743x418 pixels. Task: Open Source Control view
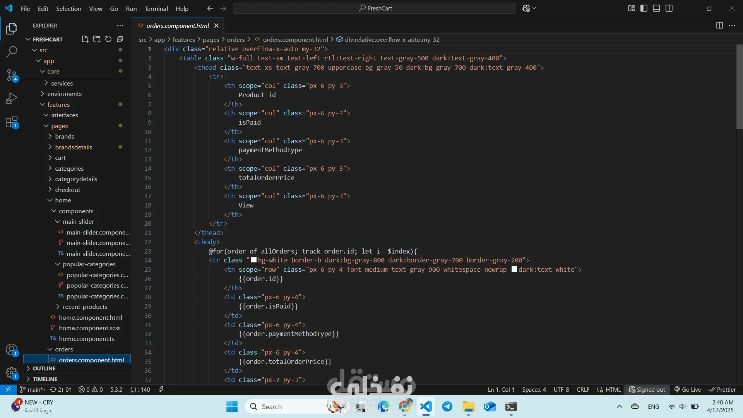click(12, 75)
